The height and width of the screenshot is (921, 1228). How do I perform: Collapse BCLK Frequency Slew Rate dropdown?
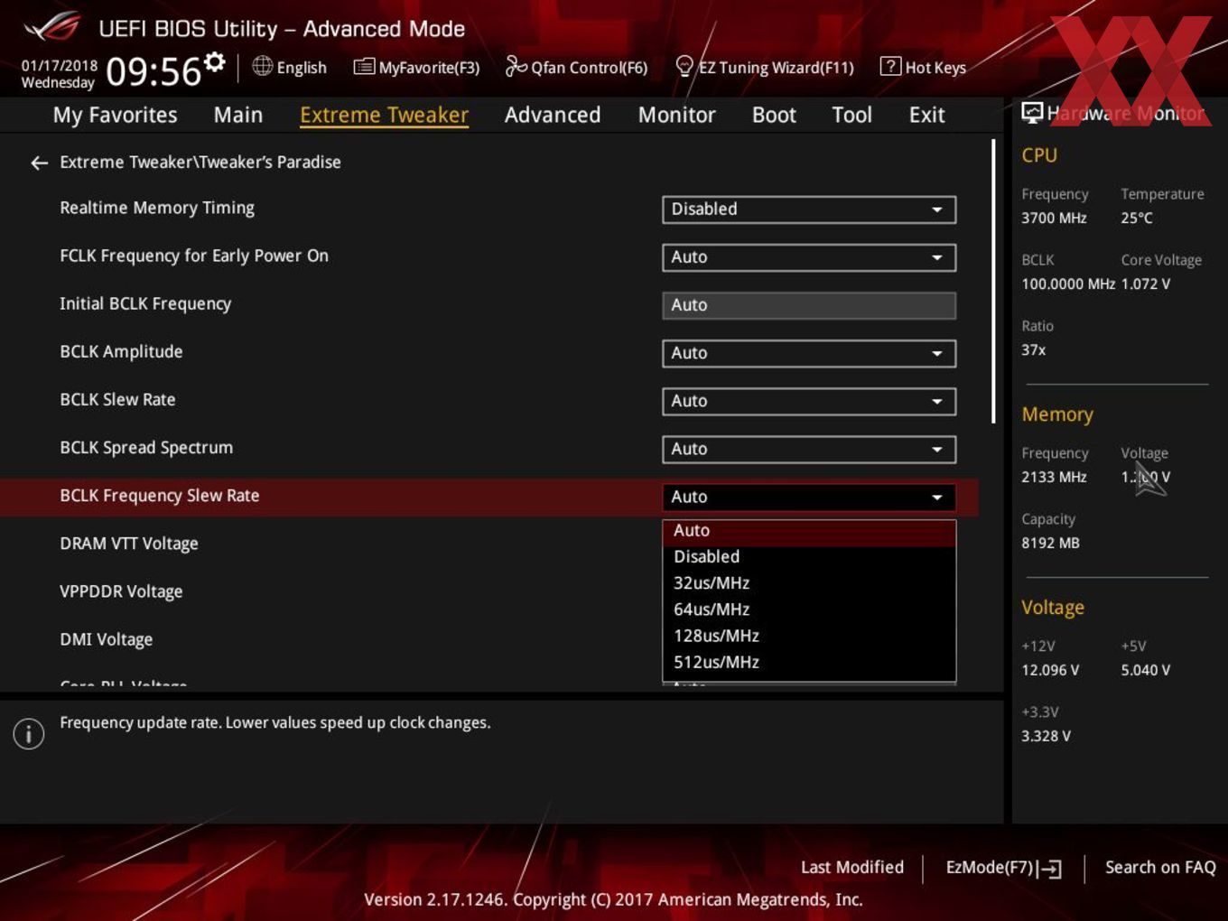pyautogui.click(x=809, y=497)
